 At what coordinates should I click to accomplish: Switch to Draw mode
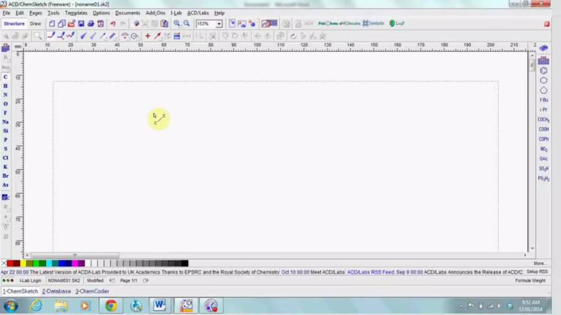click(x=35, y=24)
